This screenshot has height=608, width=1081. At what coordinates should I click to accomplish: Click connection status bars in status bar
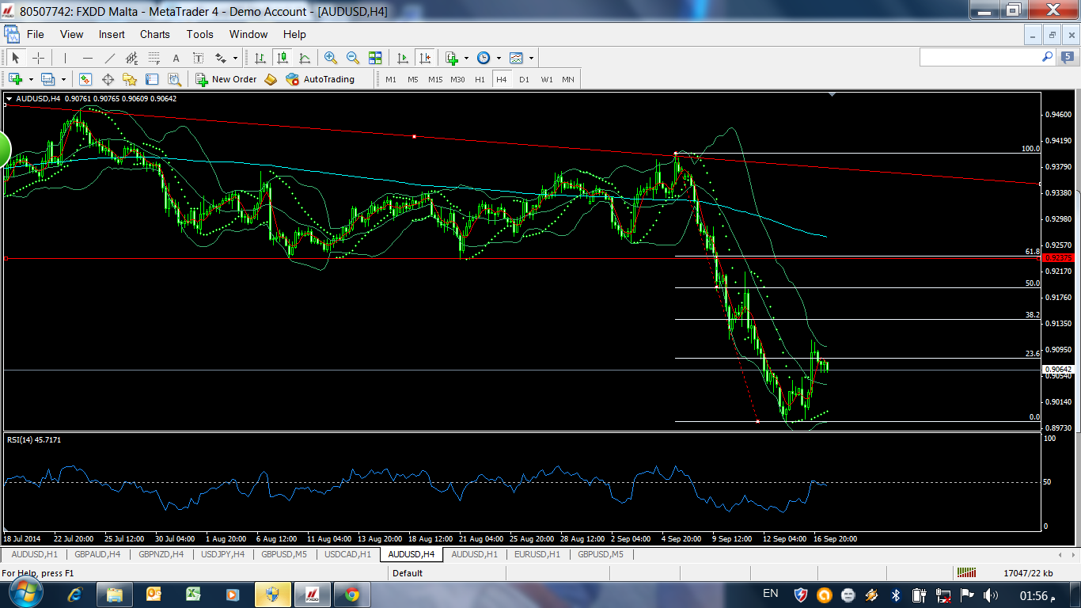(965, 572)
